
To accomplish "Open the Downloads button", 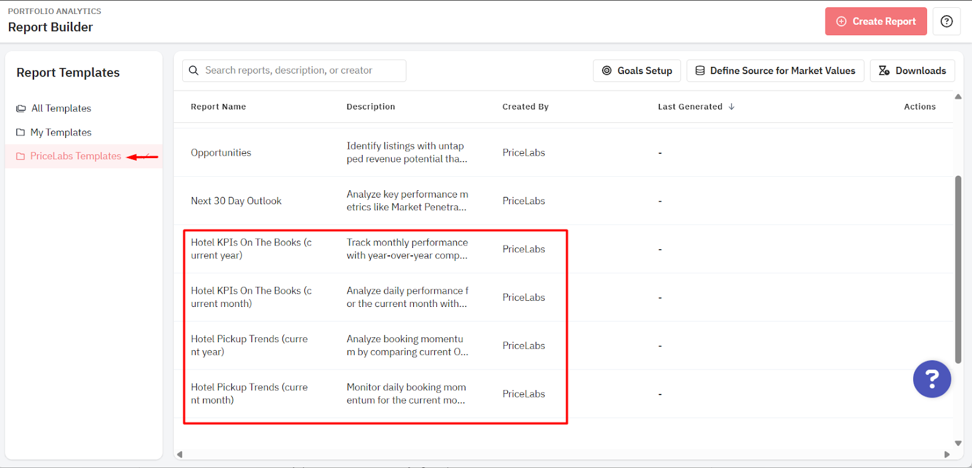I will tap(912, 71).
